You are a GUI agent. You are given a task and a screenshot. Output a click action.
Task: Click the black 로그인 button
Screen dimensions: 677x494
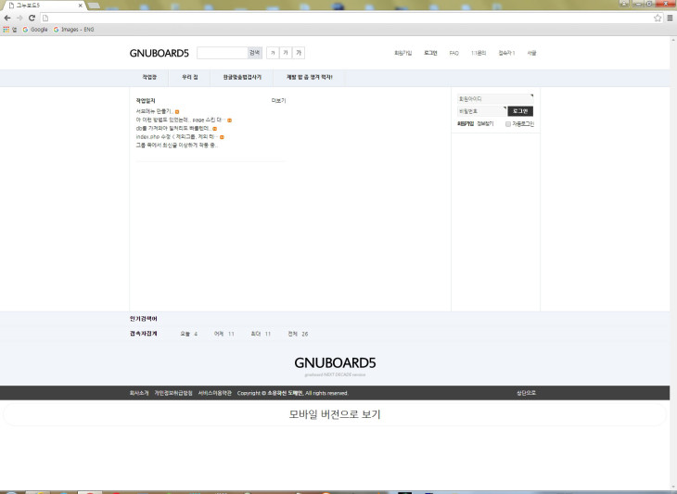point(520,111)
